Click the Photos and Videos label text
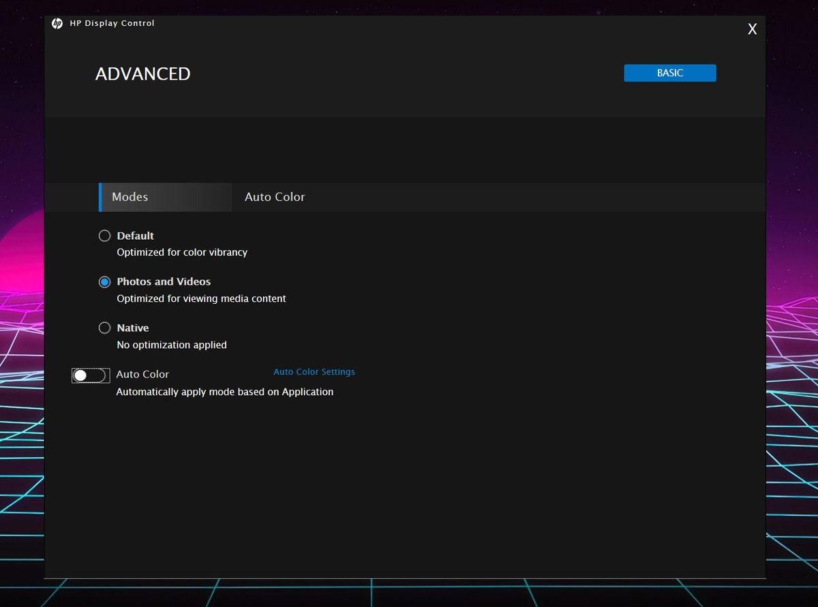818x607 pixels. tap(164, 281)
